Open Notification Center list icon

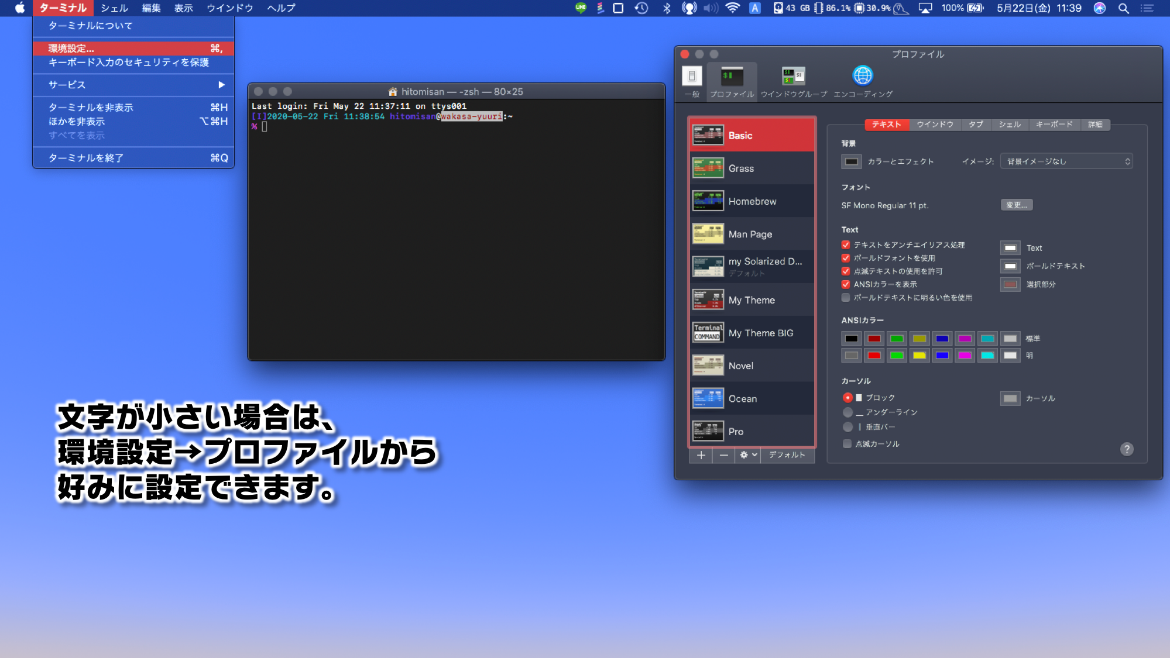(1147, 8)
